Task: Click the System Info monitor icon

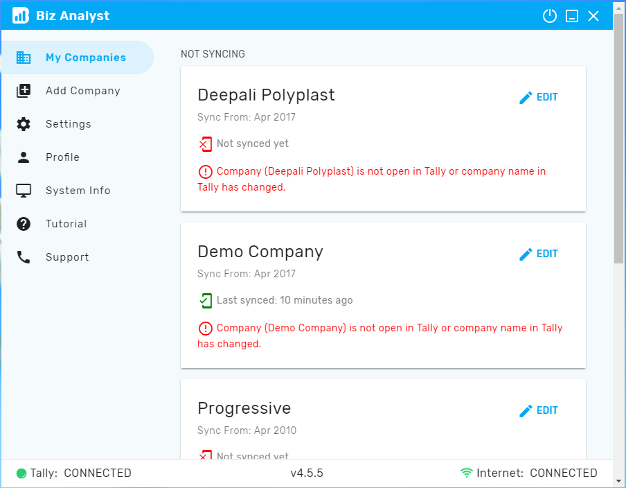Action: (24, 190)
